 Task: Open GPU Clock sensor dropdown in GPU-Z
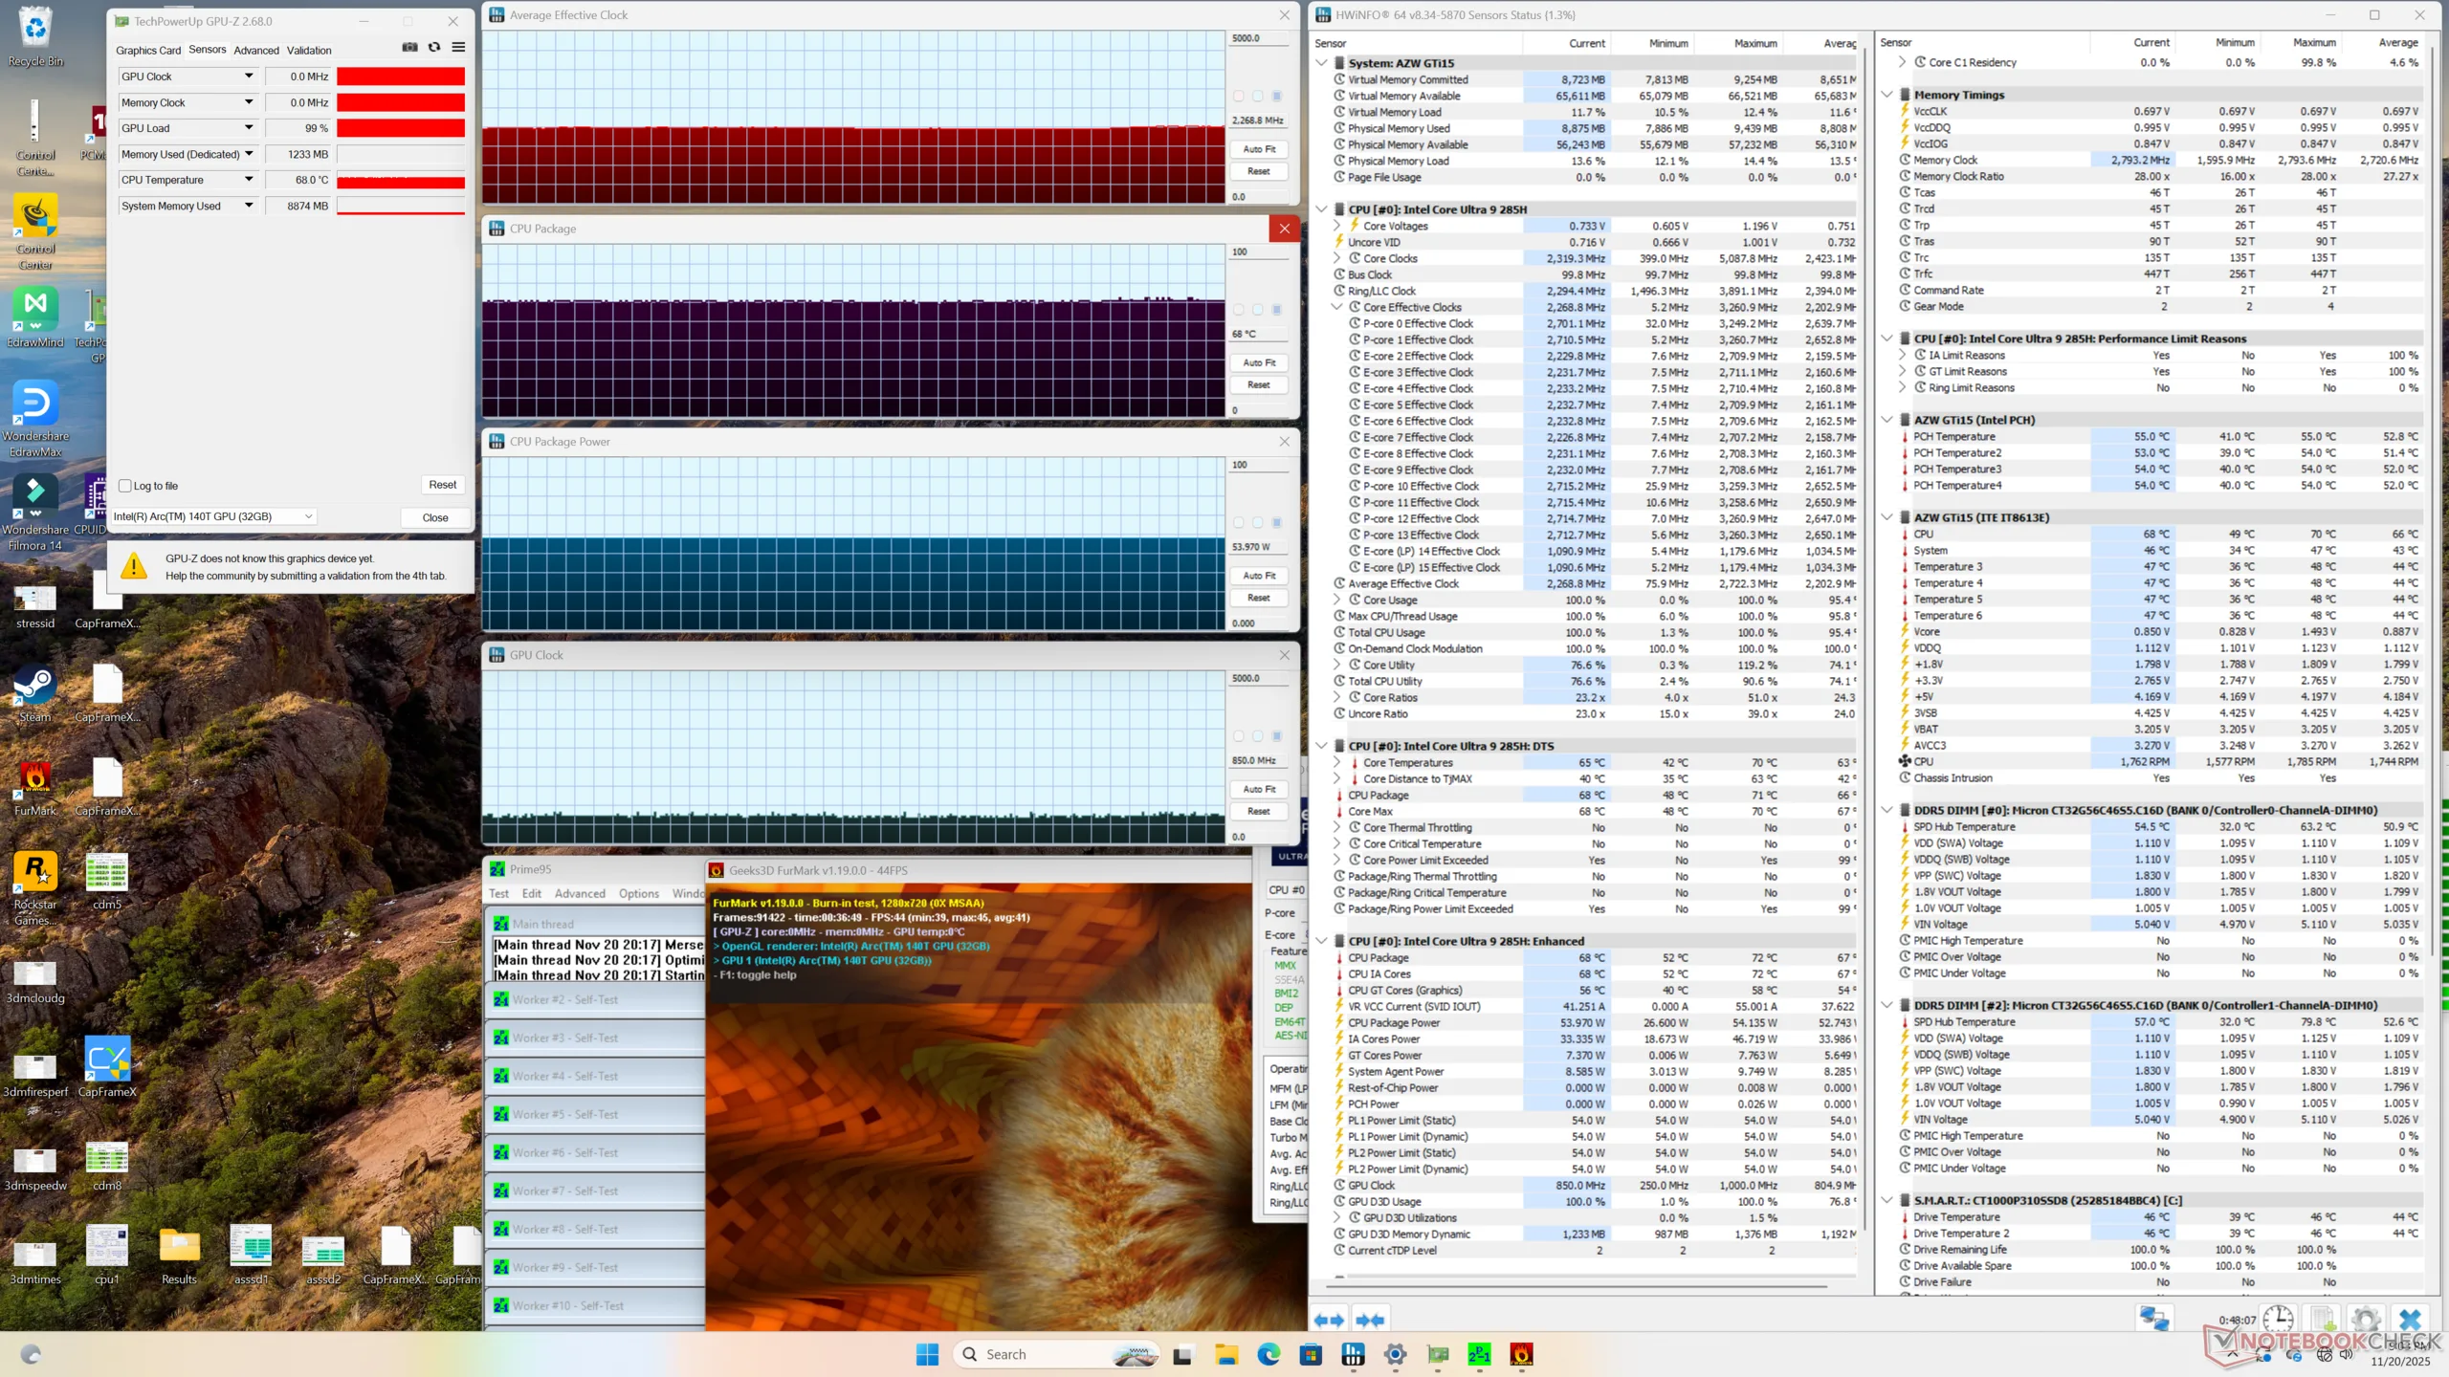[x=249, y=76]
